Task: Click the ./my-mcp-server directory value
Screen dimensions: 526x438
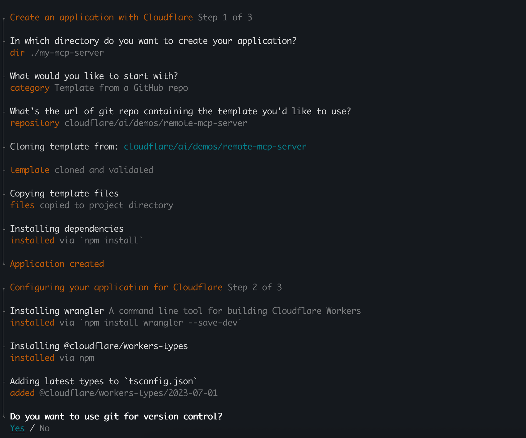Action: [67, 53]
